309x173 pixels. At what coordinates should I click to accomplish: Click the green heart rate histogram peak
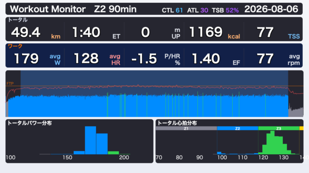coord(272,142)
